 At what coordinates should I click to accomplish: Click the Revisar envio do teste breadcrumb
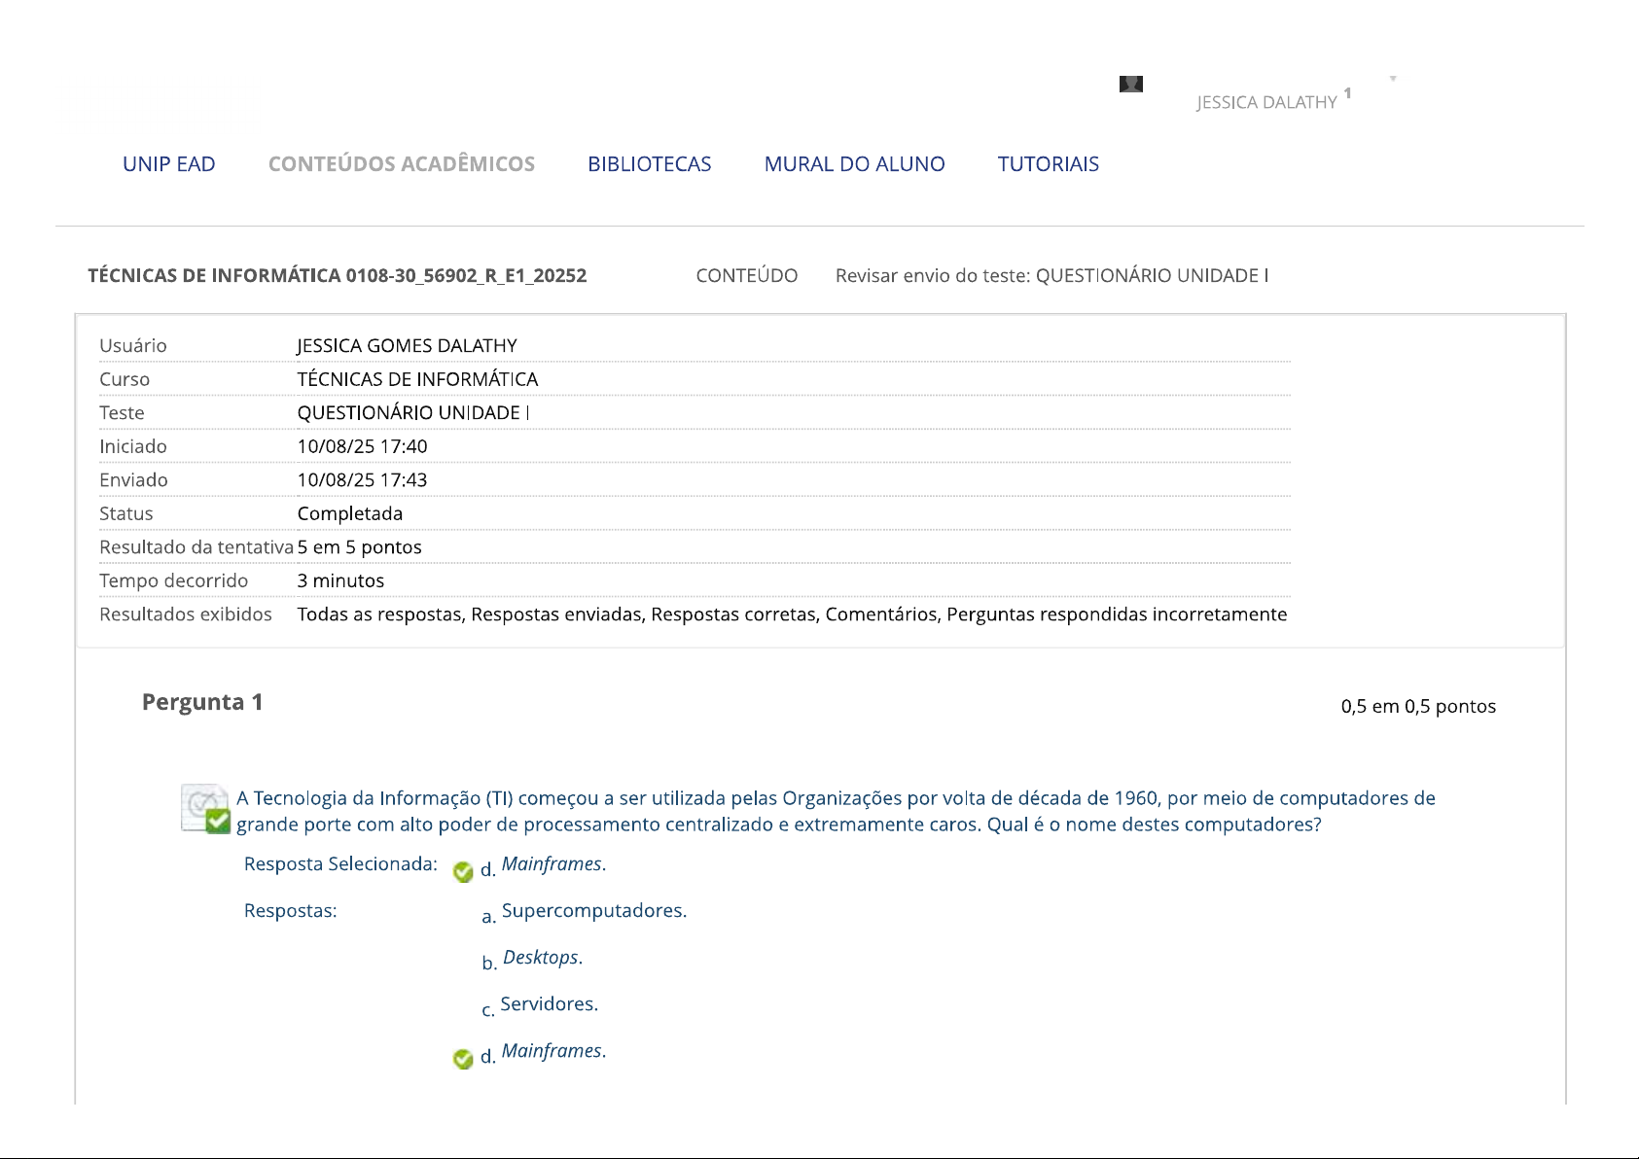coord(1051,276)
